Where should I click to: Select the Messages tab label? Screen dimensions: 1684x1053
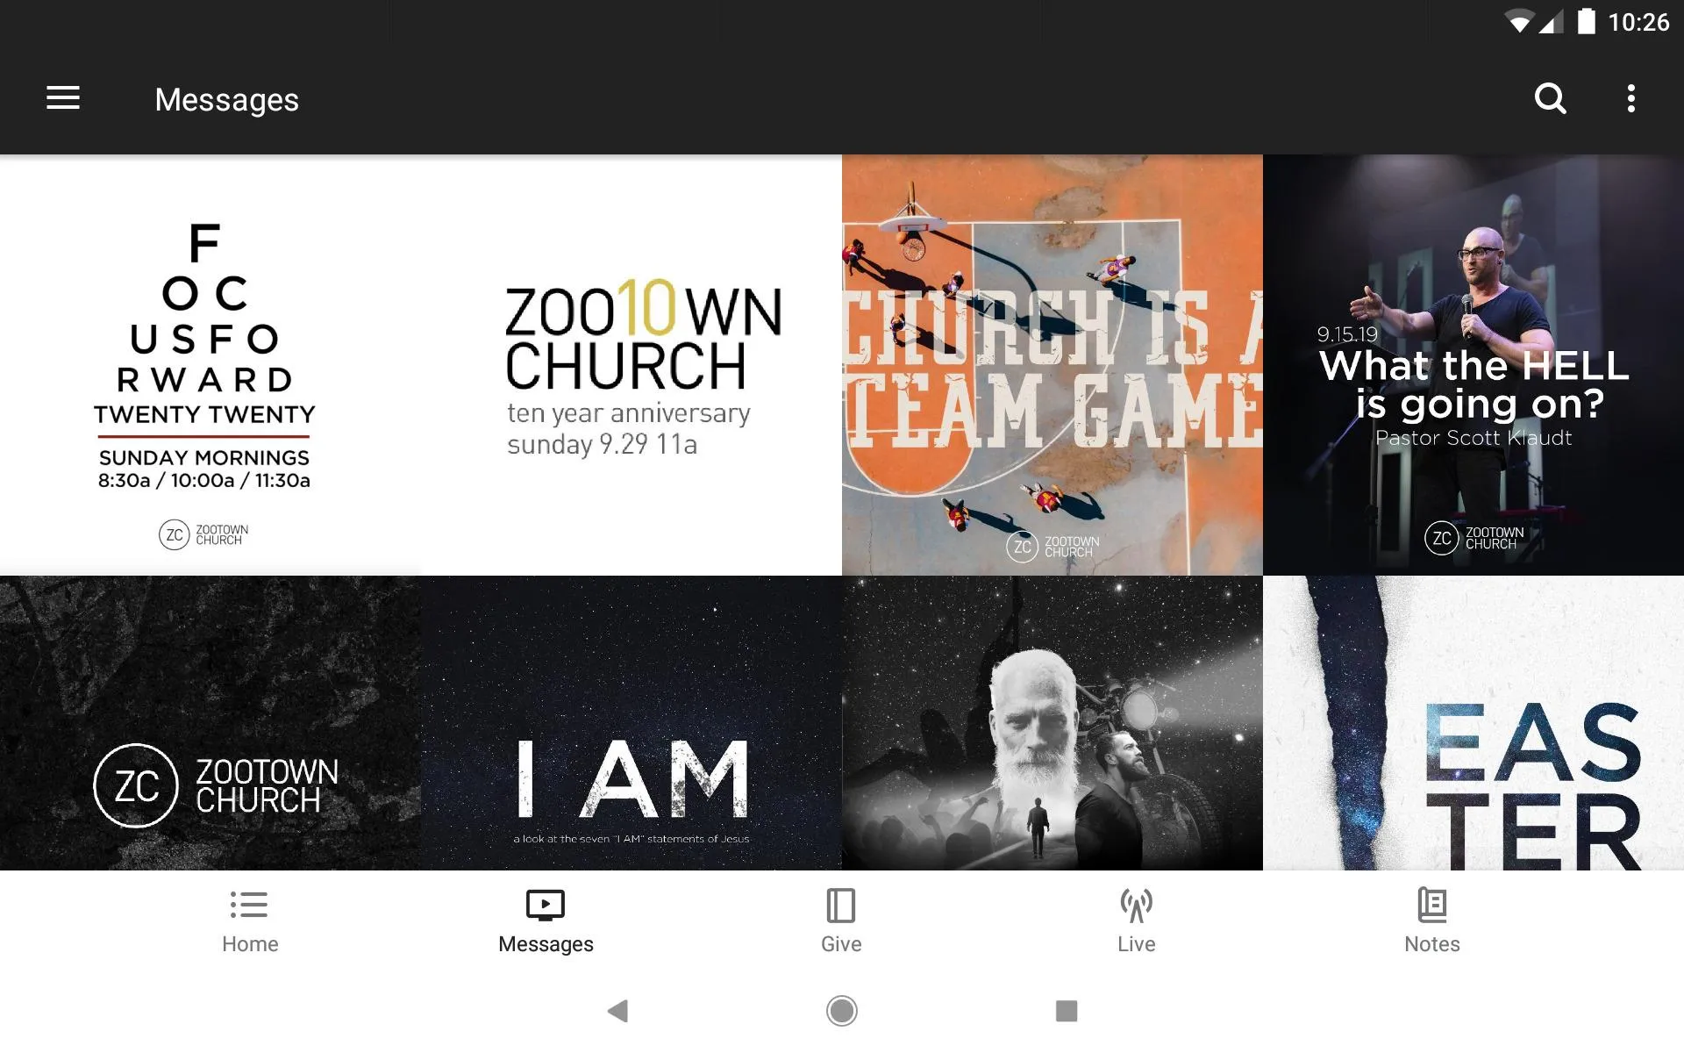545,945
